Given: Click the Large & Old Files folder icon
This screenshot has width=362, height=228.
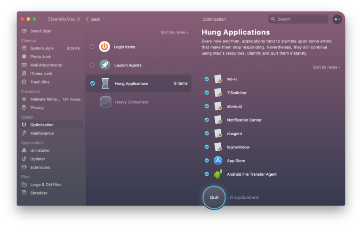Looking at the screenshot, I should (x=24, y=184).
